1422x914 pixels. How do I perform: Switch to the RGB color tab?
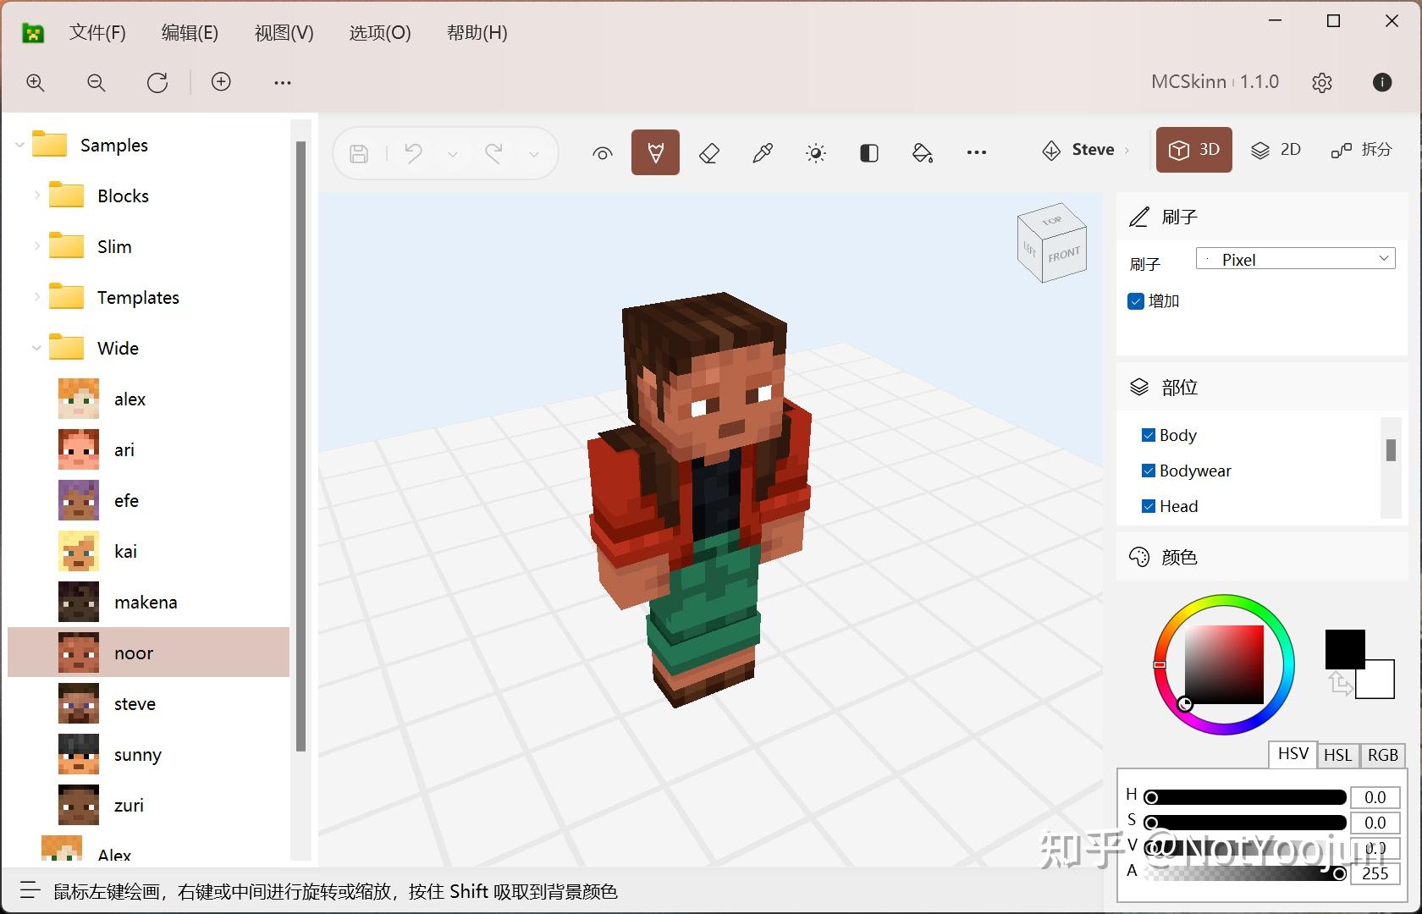(1382, 755)
